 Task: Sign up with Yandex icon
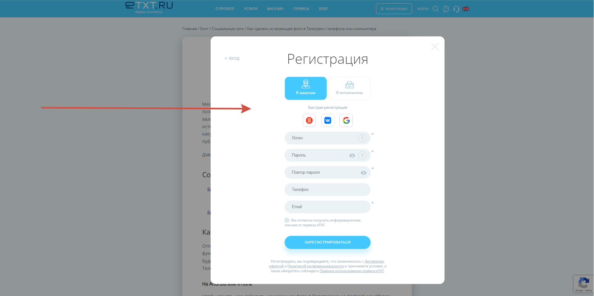(x=309, y=120)
